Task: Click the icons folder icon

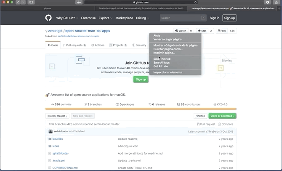Action: click(x=50, y=146)
